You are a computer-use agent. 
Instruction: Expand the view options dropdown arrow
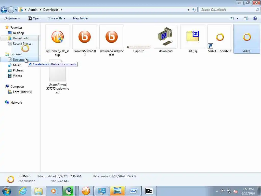click(x=237, y=18)
